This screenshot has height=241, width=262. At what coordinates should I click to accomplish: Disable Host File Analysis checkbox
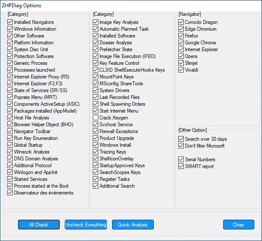coord(10,118)
